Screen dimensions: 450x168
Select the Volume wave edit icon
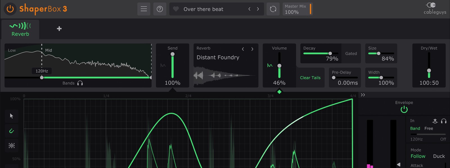(x=270, y=65)
